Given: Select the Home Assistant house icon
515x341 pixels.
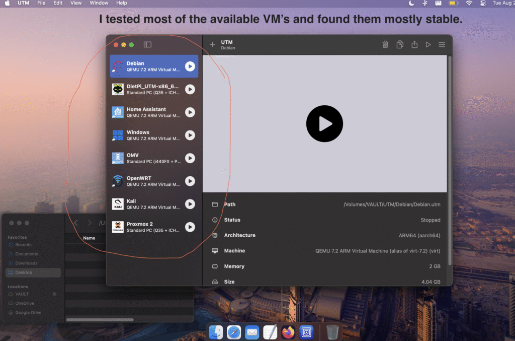Looking at the screenshot, I should (118, 112).
